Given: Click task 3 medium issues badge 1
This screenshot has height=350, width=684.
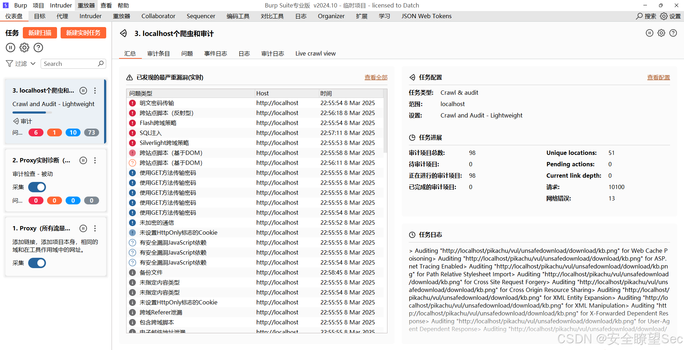Looking at the screenshot, I should tap(55, 132).
